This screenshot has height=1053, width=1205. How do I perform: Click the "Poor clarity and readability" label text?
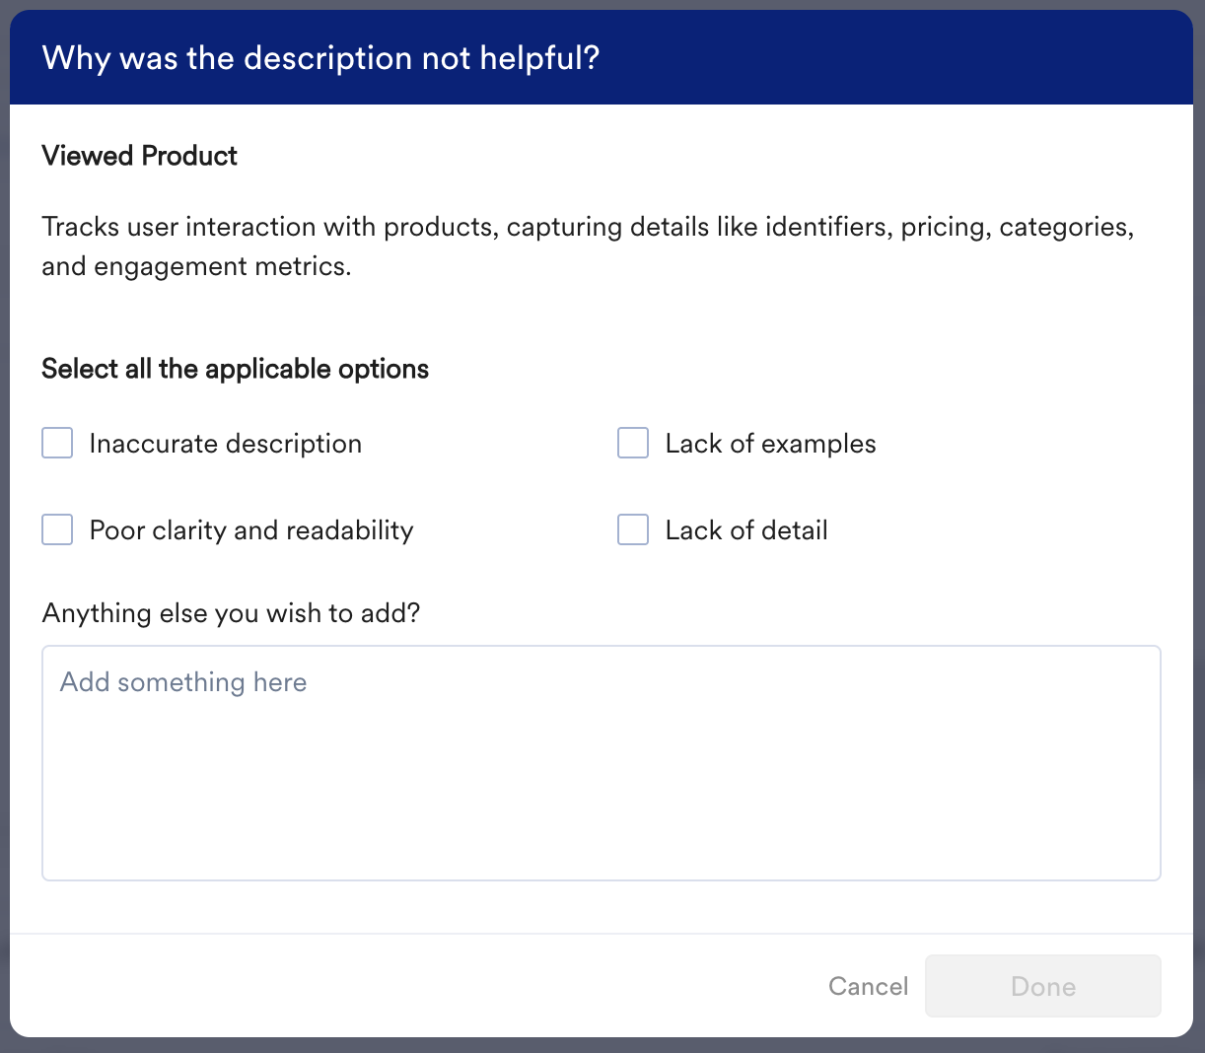251,530
